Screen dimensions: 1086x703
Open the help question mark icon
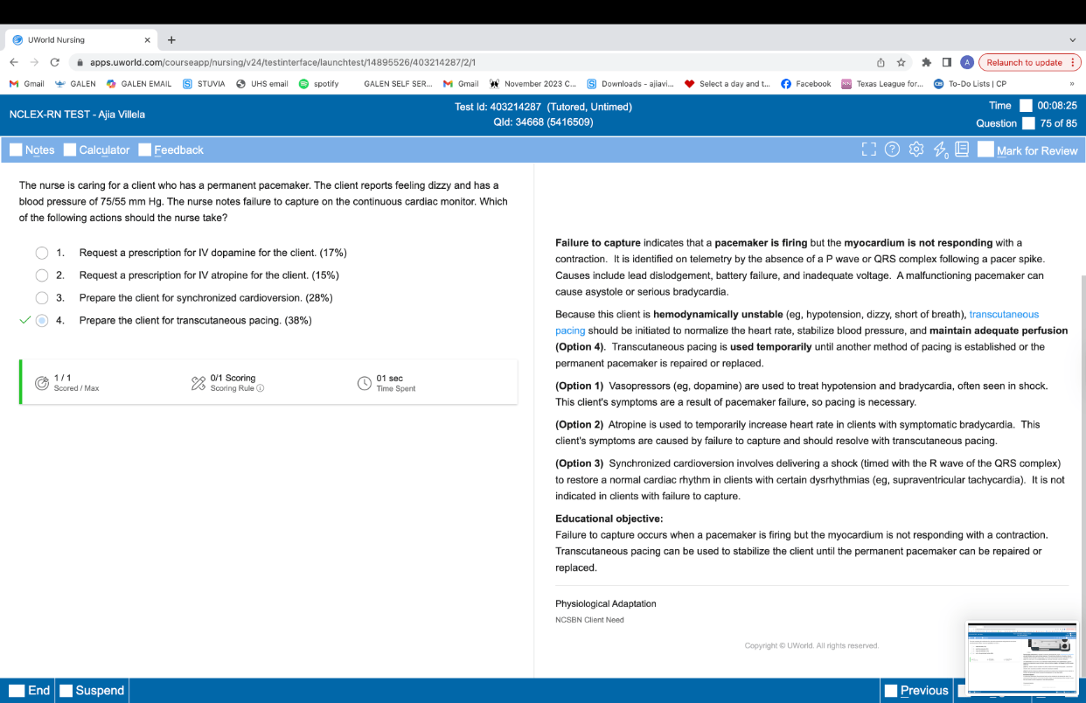click(892, 150)
